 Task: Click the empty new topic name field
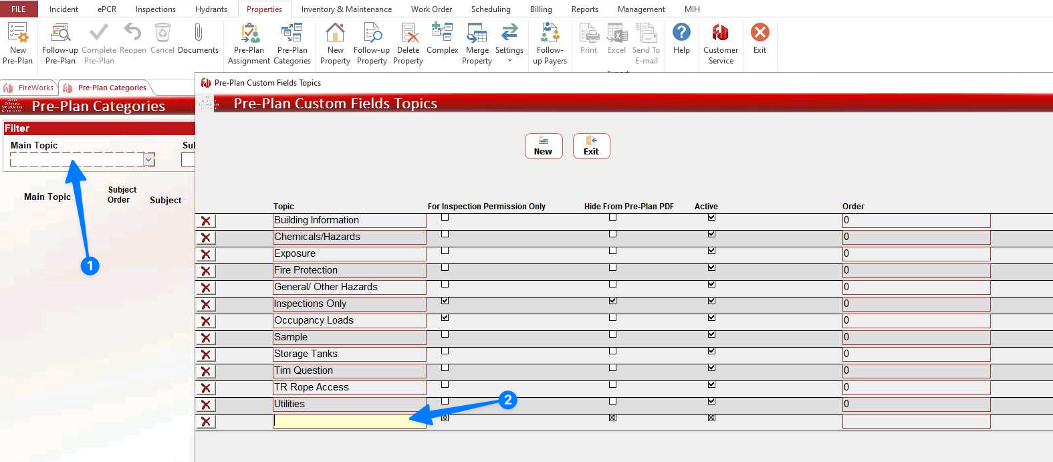pos(350,421)
